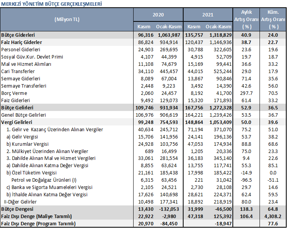Click the 297.7 value in Borç Verme row
Viewport: 287px width, 228px height.
[247, 93]
